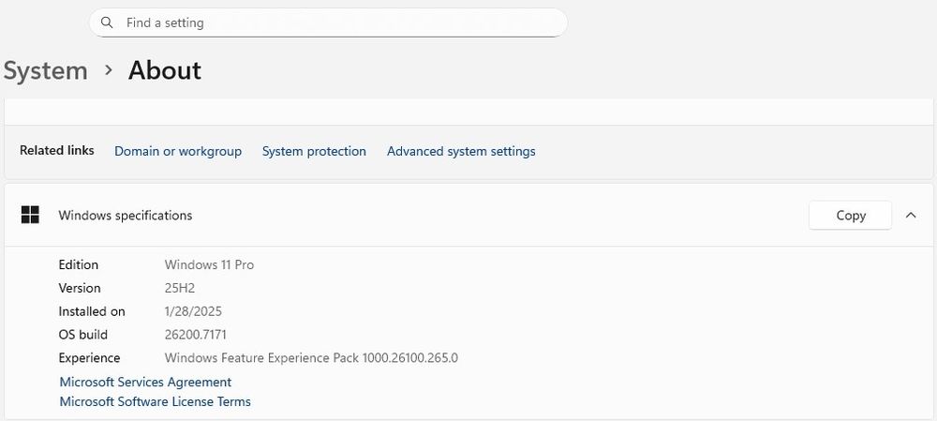Copy the Windows specifications

851,215
